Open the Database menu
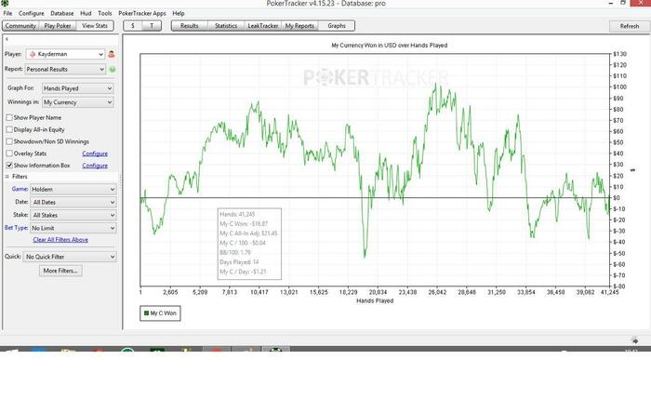 [62, 13]
